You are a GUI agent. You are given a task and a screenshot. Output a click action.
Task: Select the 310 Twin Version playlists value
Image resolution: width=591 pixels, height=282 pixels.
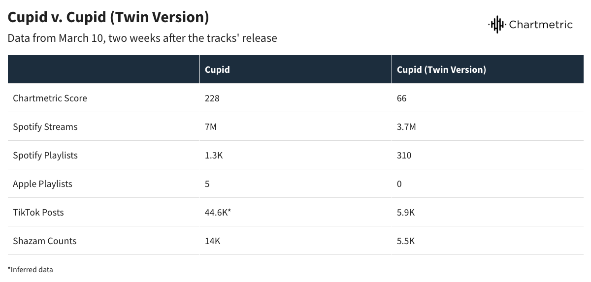pos(404,155)
